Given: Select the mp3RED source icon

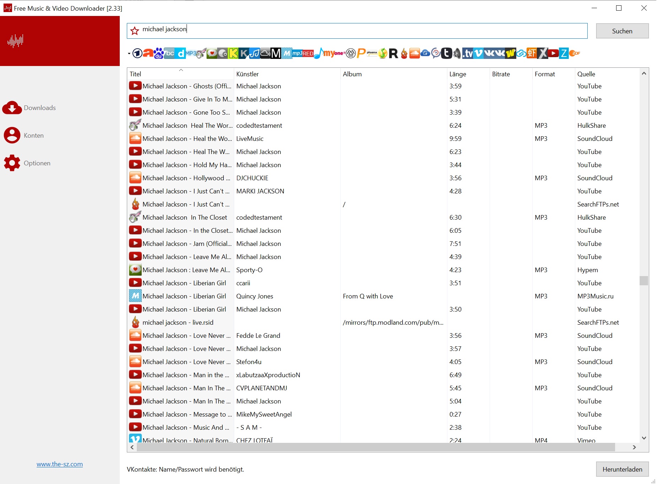Looking at the screenshot, I should point(302,53).
